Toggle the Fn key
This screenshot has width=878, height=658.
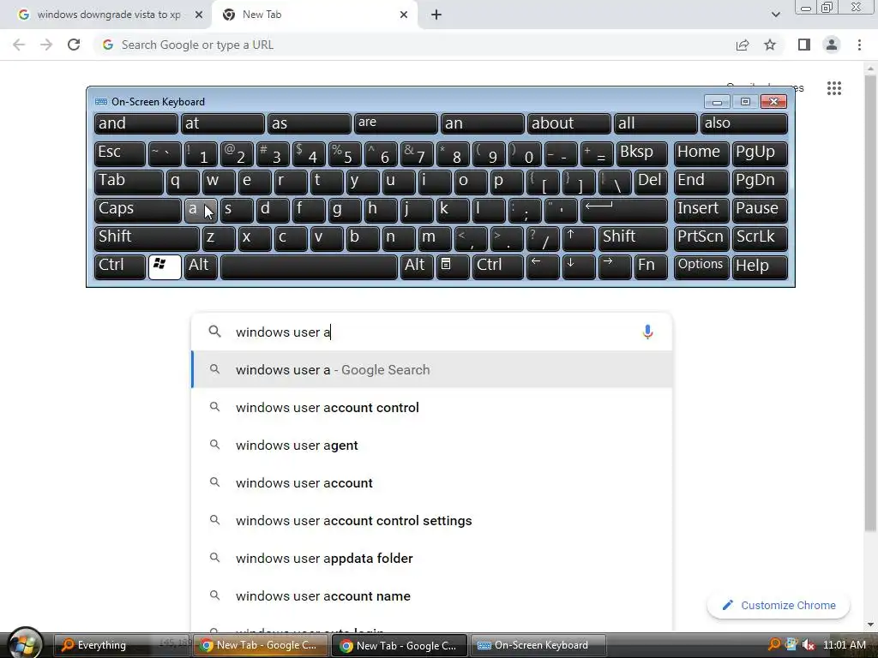[x=650, y=266]
